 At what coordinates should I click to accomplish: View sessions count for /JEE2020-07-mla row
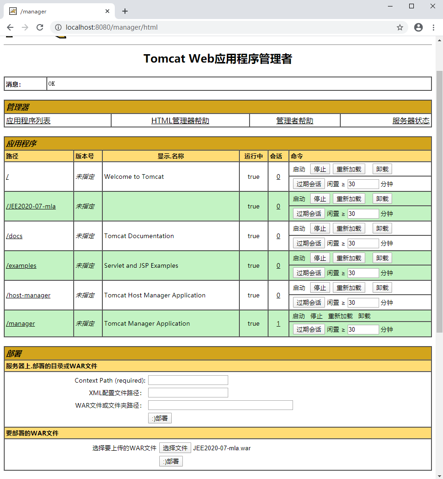[x=278, y=206]
